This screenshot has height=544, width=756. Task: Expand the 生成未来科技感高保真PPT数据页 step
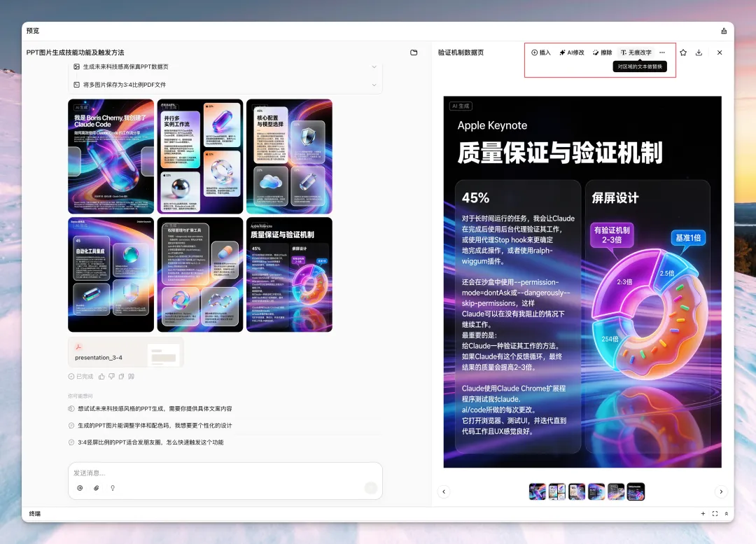[225, 67]
